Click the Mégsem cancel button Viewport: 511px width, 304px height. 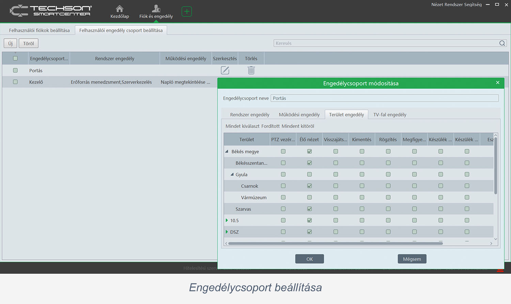tap(412, 259)
